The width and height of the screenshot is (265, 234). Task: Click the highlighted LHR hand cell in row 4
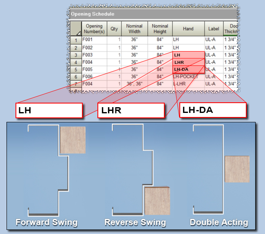pyautogui.click(x=188, y=62)
